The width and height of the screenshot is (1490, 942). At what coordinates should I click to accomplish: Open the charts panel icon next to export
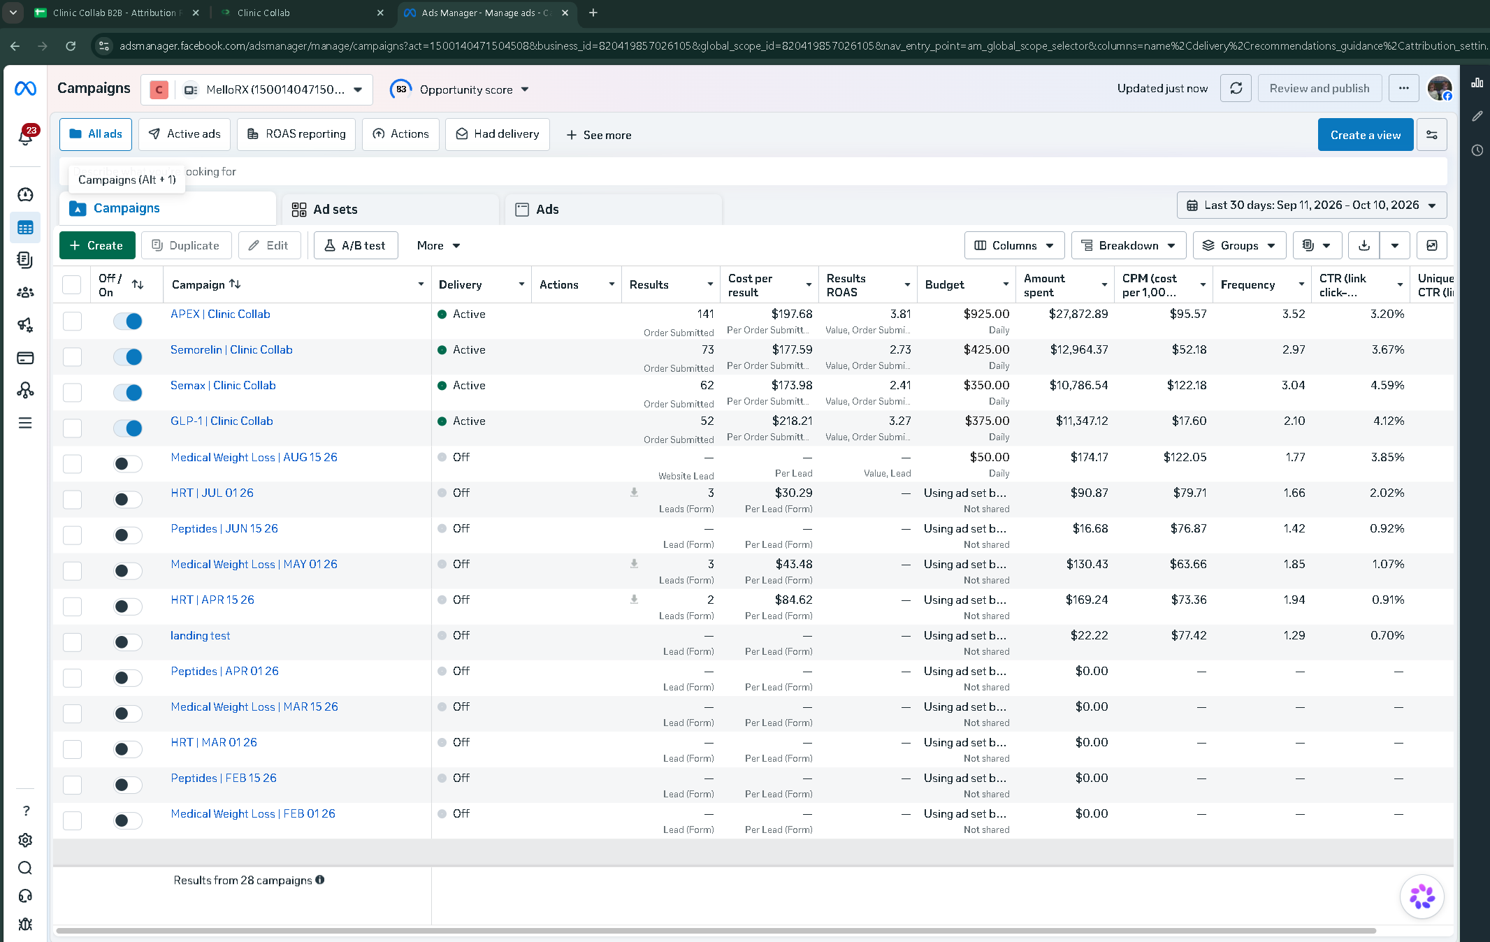coord(1431,245)
